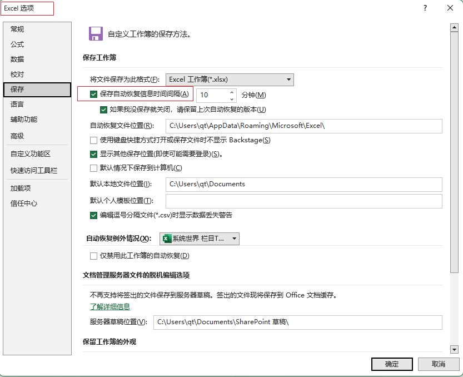Click the 取消 button
The width and height of the screenshot is (463, 377).
point(439,364)
